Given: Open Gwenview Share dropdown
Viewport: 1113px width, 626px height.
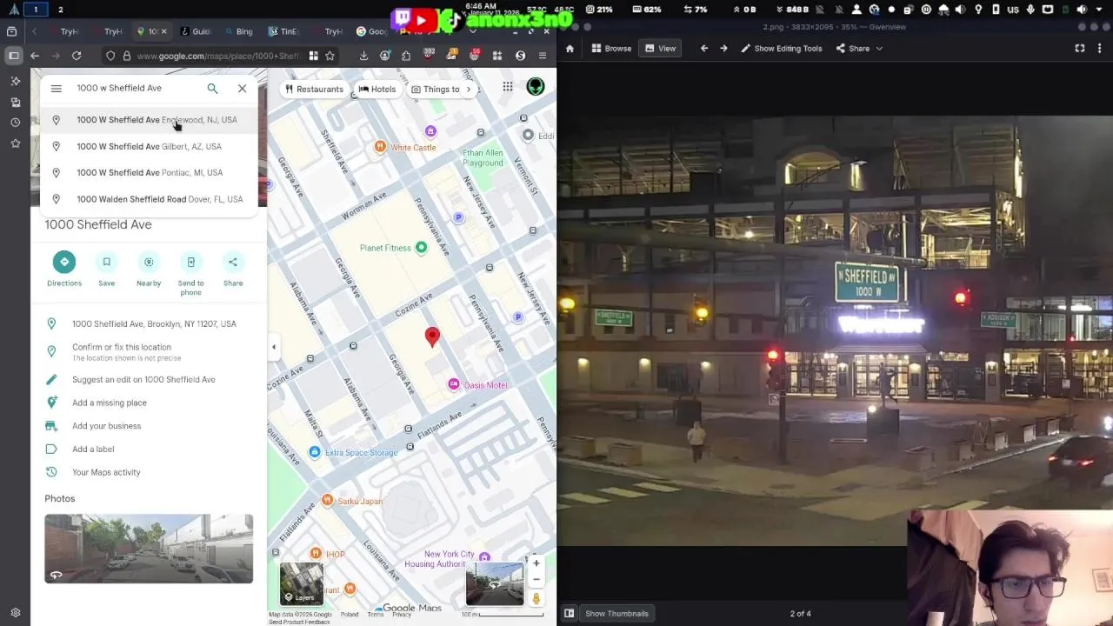Looking at the screenshot, I should tap(859, 49).
